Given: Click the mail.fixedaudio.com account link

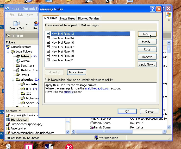Looking at the screenshot, I should coord(98,88).
